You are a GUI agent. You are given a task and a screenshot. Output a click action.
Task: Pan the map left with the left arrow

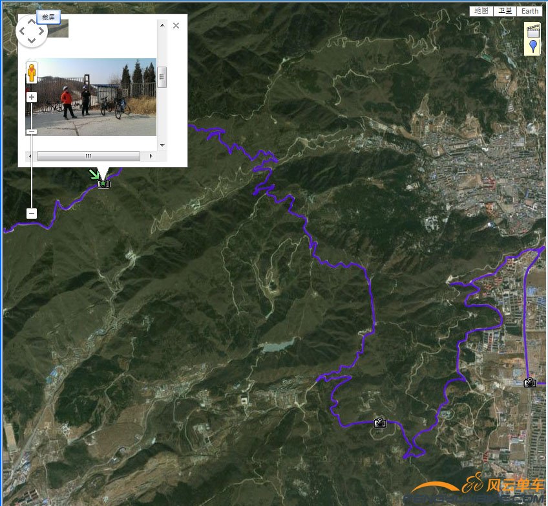(21, 31)
